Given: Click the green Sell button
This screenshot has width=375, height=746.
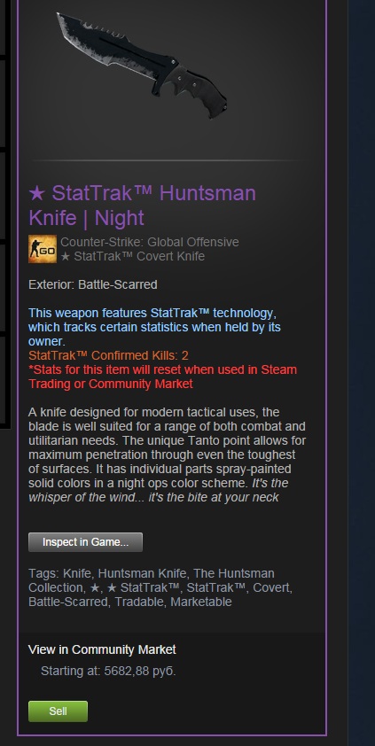Looking at the screenshot, I should [x=58, y=711].
